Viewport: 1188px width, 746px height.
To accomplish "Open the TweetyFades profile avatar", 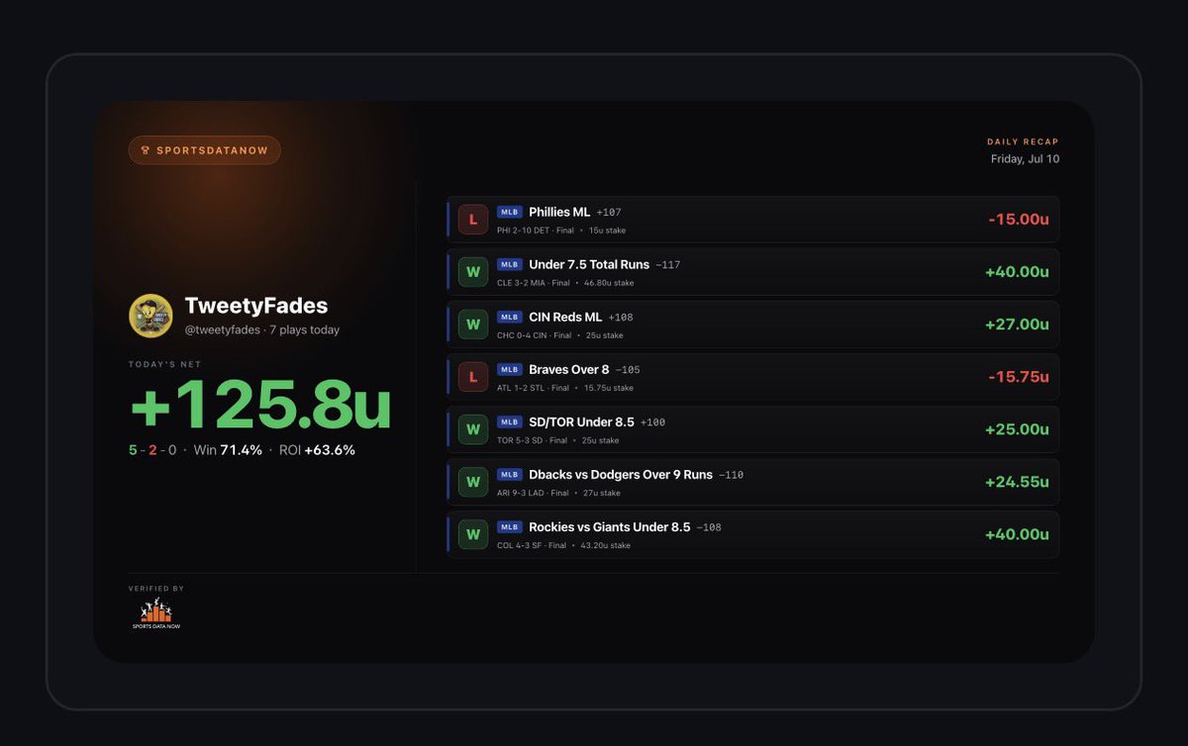I will (x=151, y=316).
